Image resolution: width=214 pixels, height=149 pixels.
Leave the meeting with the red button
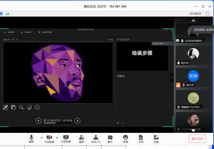point(197,139)
